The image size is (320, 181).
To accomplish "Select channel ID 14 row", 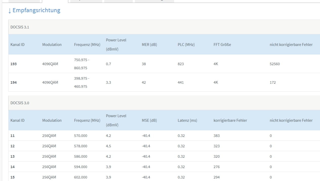I will click(12, 167).
